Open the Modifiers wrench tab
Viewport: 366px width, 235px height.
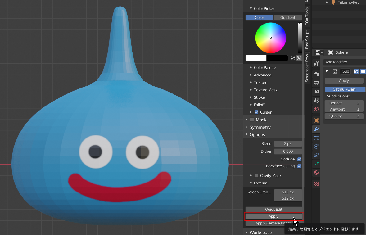point(316,129)
